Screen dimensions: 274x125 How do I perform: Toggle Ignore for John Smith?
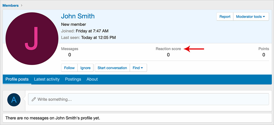pyautogui.click(x=85, y=68)
